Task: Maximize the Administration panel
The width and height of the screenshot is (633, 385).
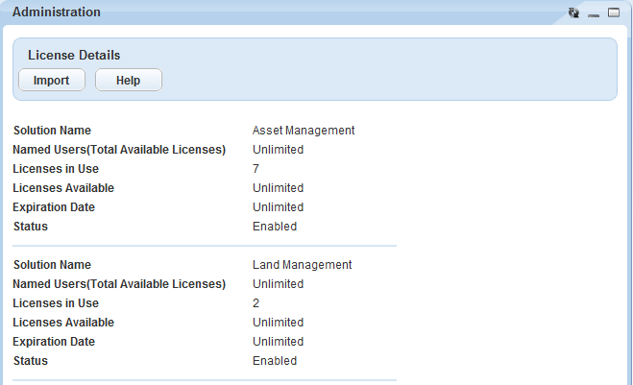Action: [614, 12]
